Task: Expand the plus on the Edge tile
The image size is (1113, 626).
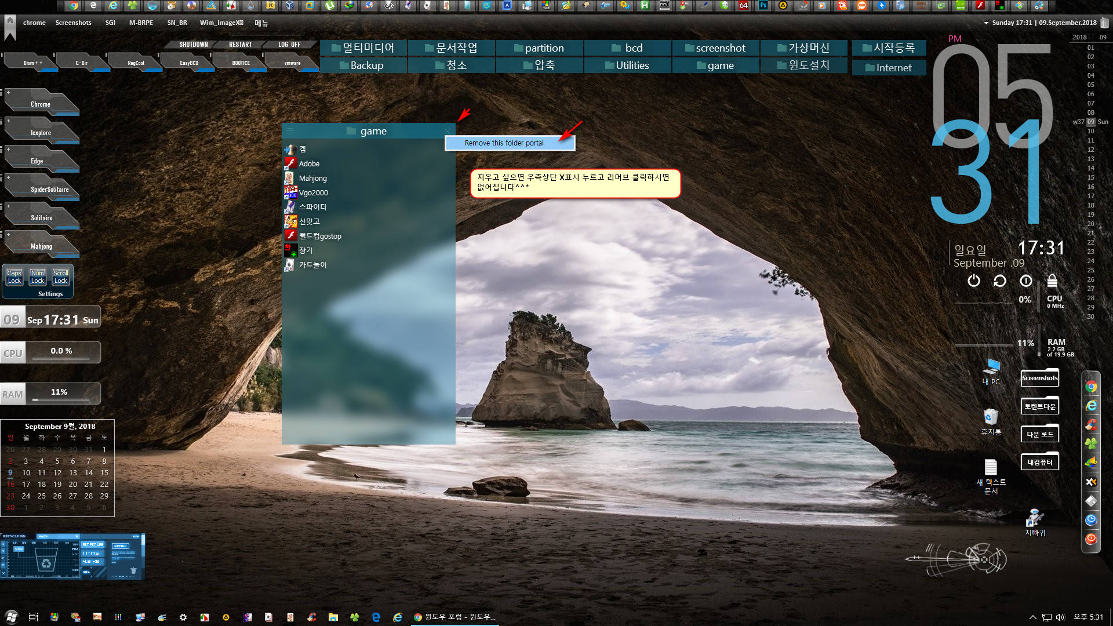Action: click(x=8, y=149)
